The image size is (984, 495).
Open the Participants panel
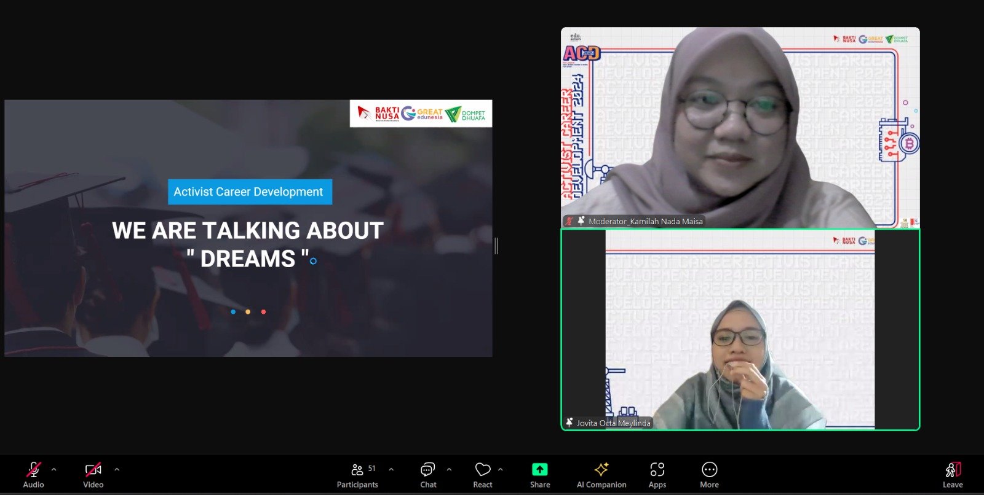pos(357,475)
